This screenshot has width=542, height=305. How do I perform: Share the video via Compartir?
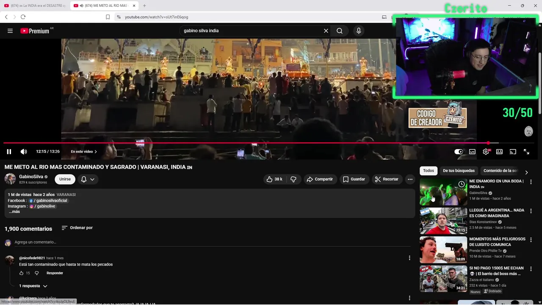tap(320, 179)
